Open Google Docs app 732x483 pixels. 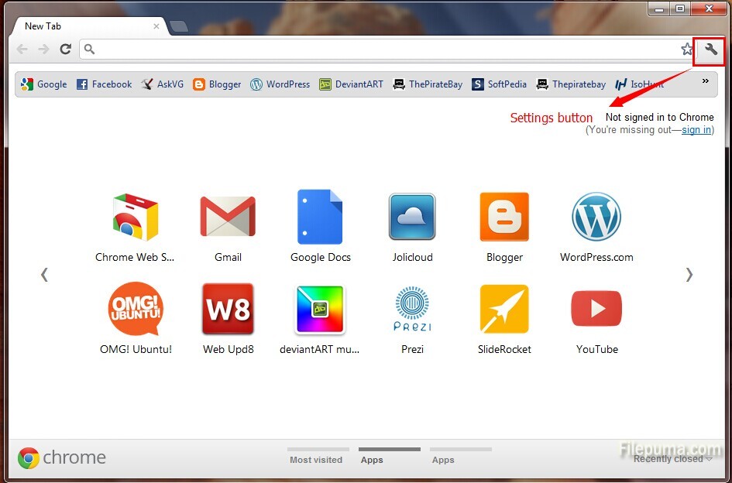click(x=320, y=218)
